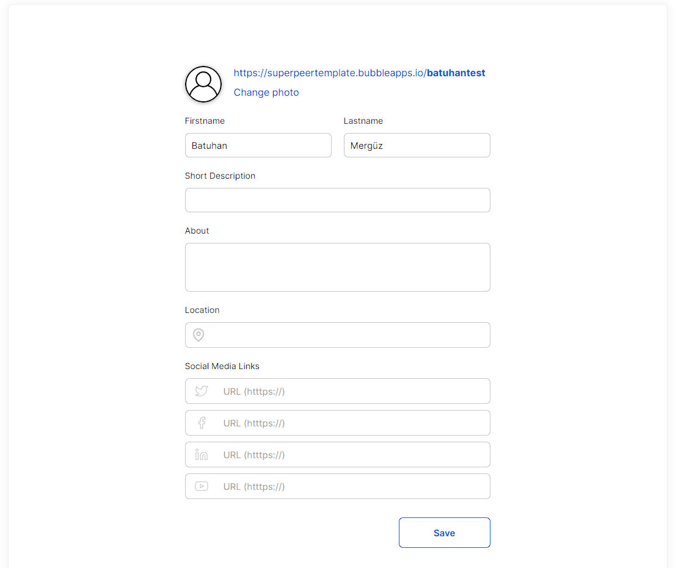Click the location pin icon
Screen dimensions: 678x568
click(199, 335)
